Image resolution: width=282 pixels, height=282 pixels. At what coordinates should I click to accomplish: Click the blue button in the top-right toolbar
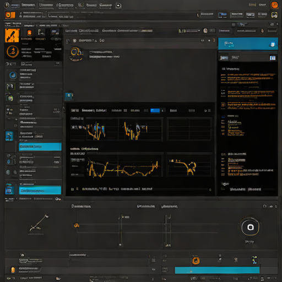coord(222,15)
